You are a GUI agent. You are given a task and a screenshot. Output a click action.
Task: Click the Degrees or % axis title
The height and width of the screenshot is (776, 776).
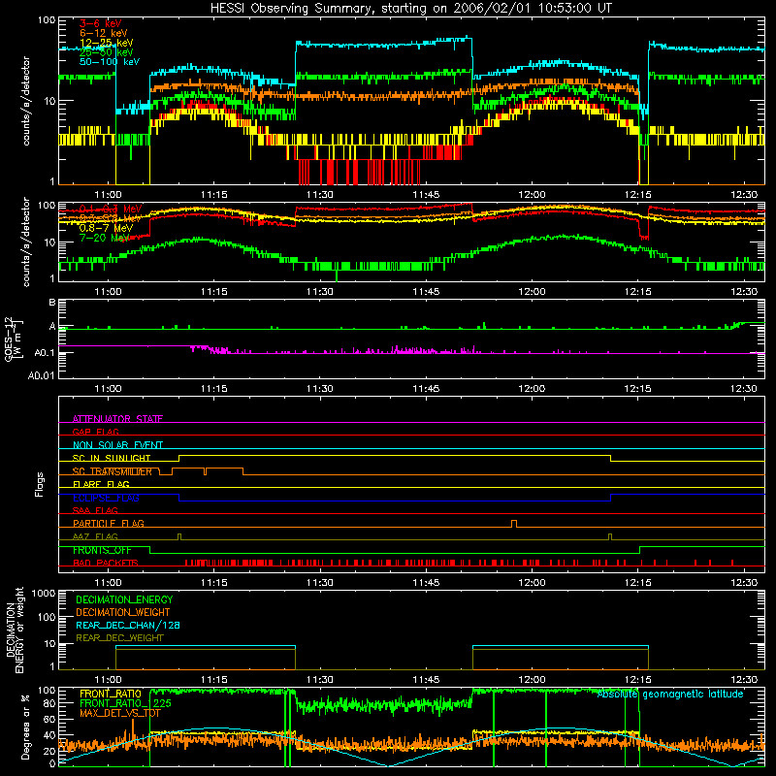[x=25, y=727]
